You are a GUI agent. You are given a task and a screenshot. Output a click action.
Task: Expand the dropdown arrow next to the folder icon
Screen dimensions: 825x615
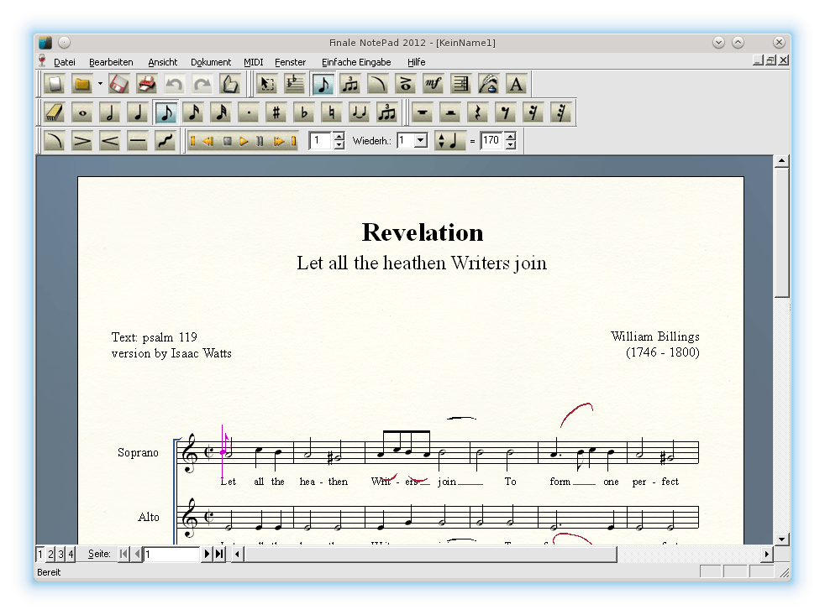click(100, 84)
